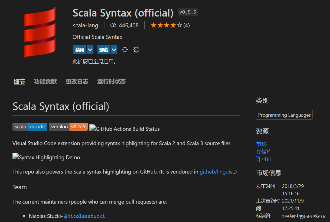Open the extension settings gear icon
This screenshot has width=330, height=222.
point(136,50)
